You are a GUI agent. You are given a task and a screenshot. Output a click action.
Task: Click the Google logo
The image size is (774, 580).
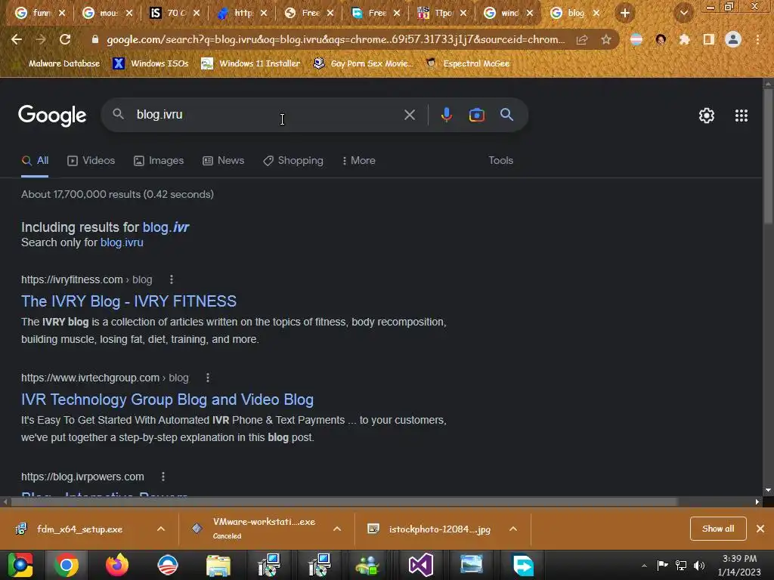click(x=52, y=116)
